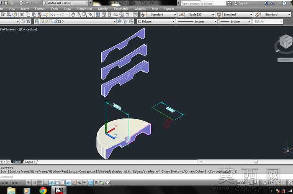The height and width of the screenshot is (194, 293).
Task: Toggle Object Snap in status bar
Action: [57, 183]
